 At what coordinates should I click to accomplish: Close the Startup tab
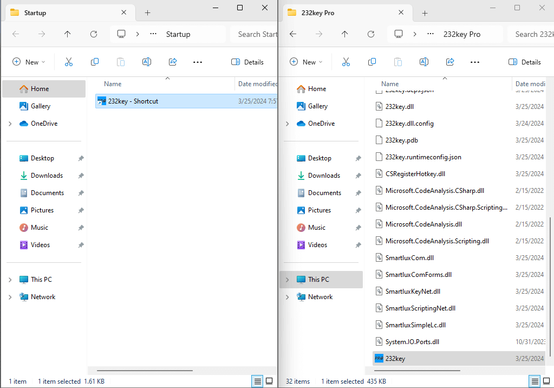pyautogui.click(x=123, y=12)
